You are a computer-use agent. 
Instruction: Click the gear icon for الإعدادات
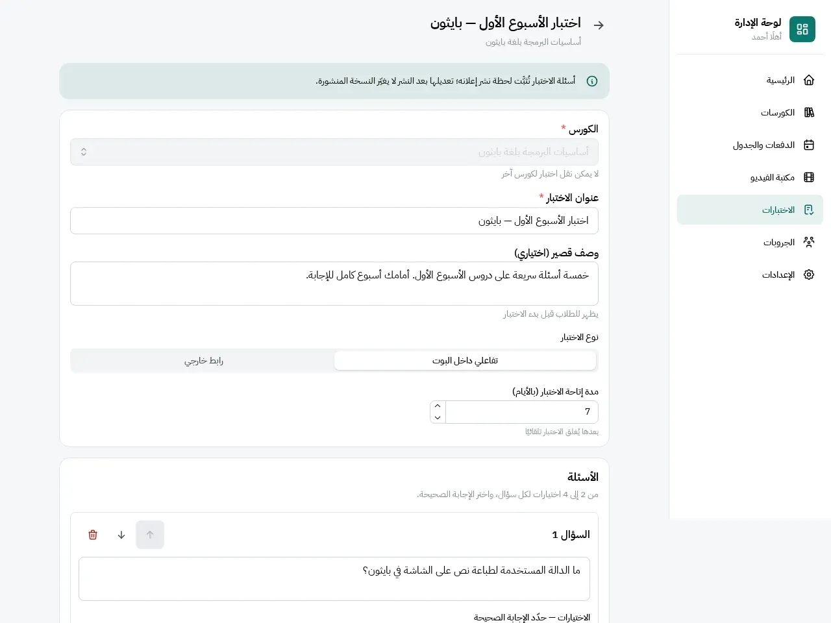pos(809,275)
